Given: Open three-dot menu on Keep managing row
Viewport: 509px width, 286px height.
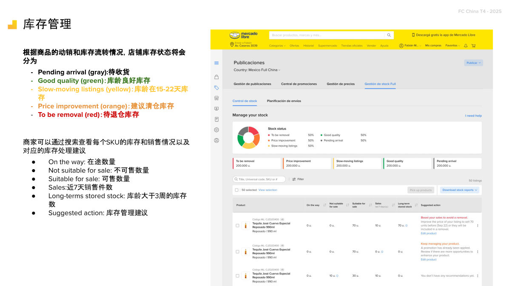Looking at the screenshot, I should 478,252.
